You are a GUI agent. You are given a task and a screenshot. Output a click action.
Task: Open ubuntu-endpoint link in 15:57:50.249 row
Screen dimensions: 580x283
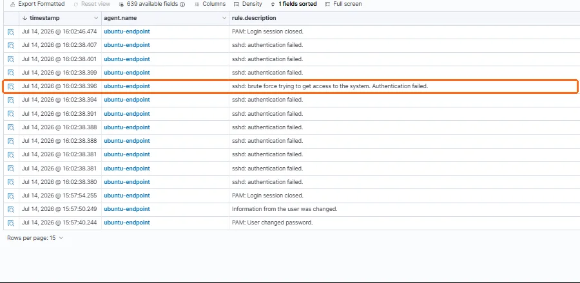127,209
